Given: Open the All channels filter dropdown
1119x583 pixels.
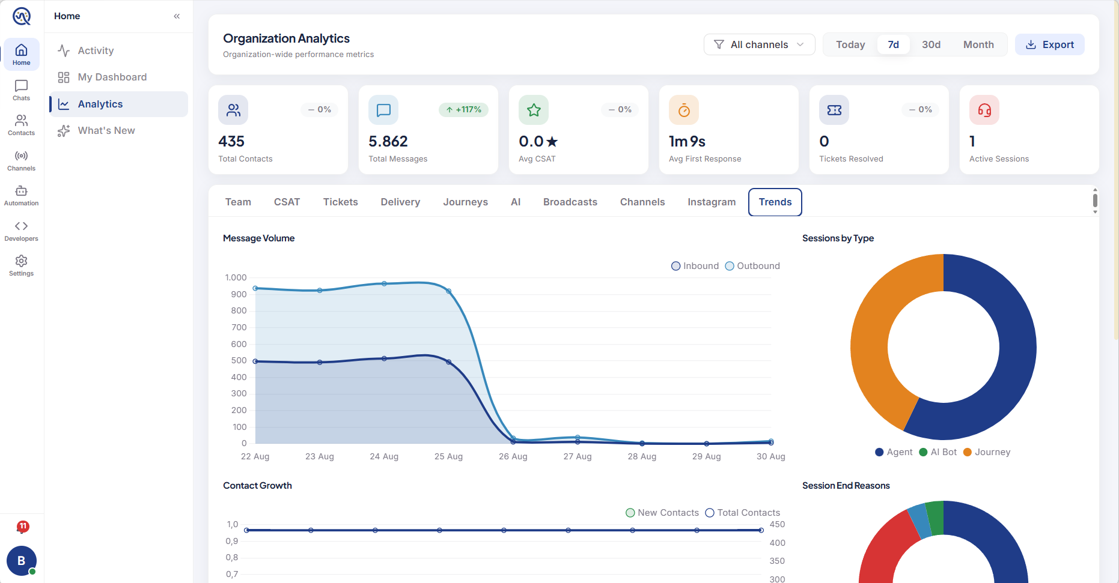Looking at the screenshot, I should click(759, 44).
